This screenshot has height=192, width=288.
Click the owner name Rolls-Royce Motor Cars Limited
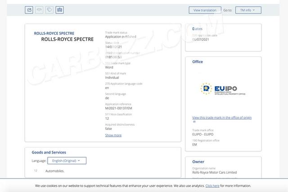click(x=215, y=172)
